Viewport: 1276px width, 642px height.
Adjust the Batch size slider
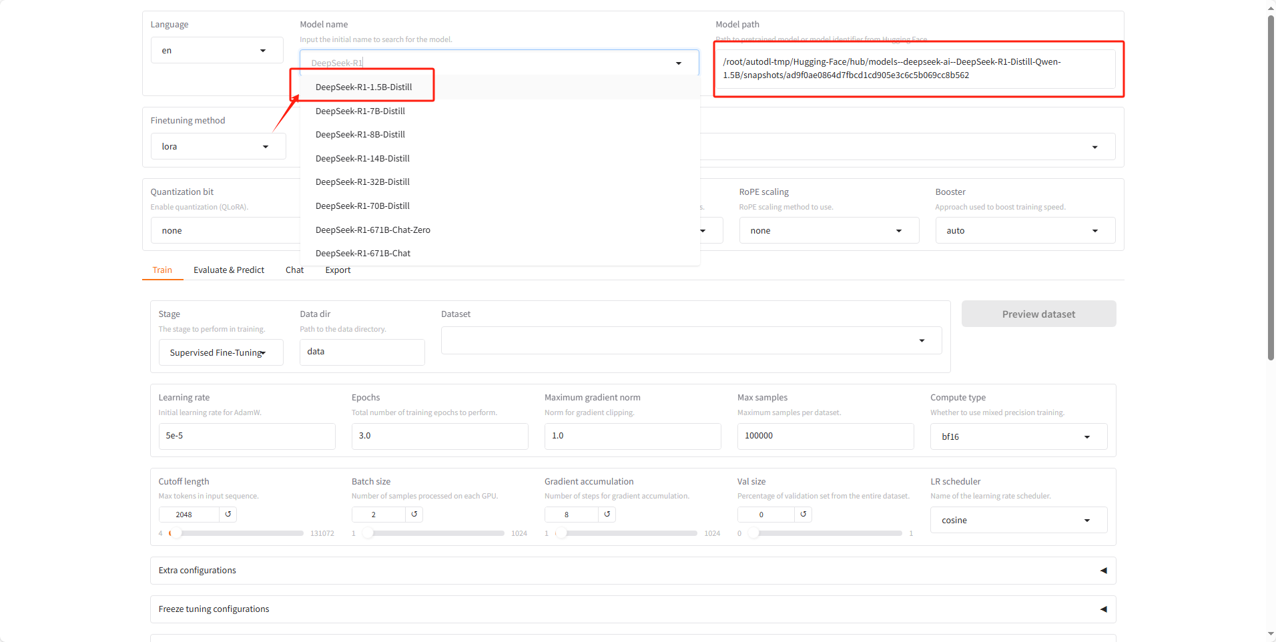tap(432, 533)
